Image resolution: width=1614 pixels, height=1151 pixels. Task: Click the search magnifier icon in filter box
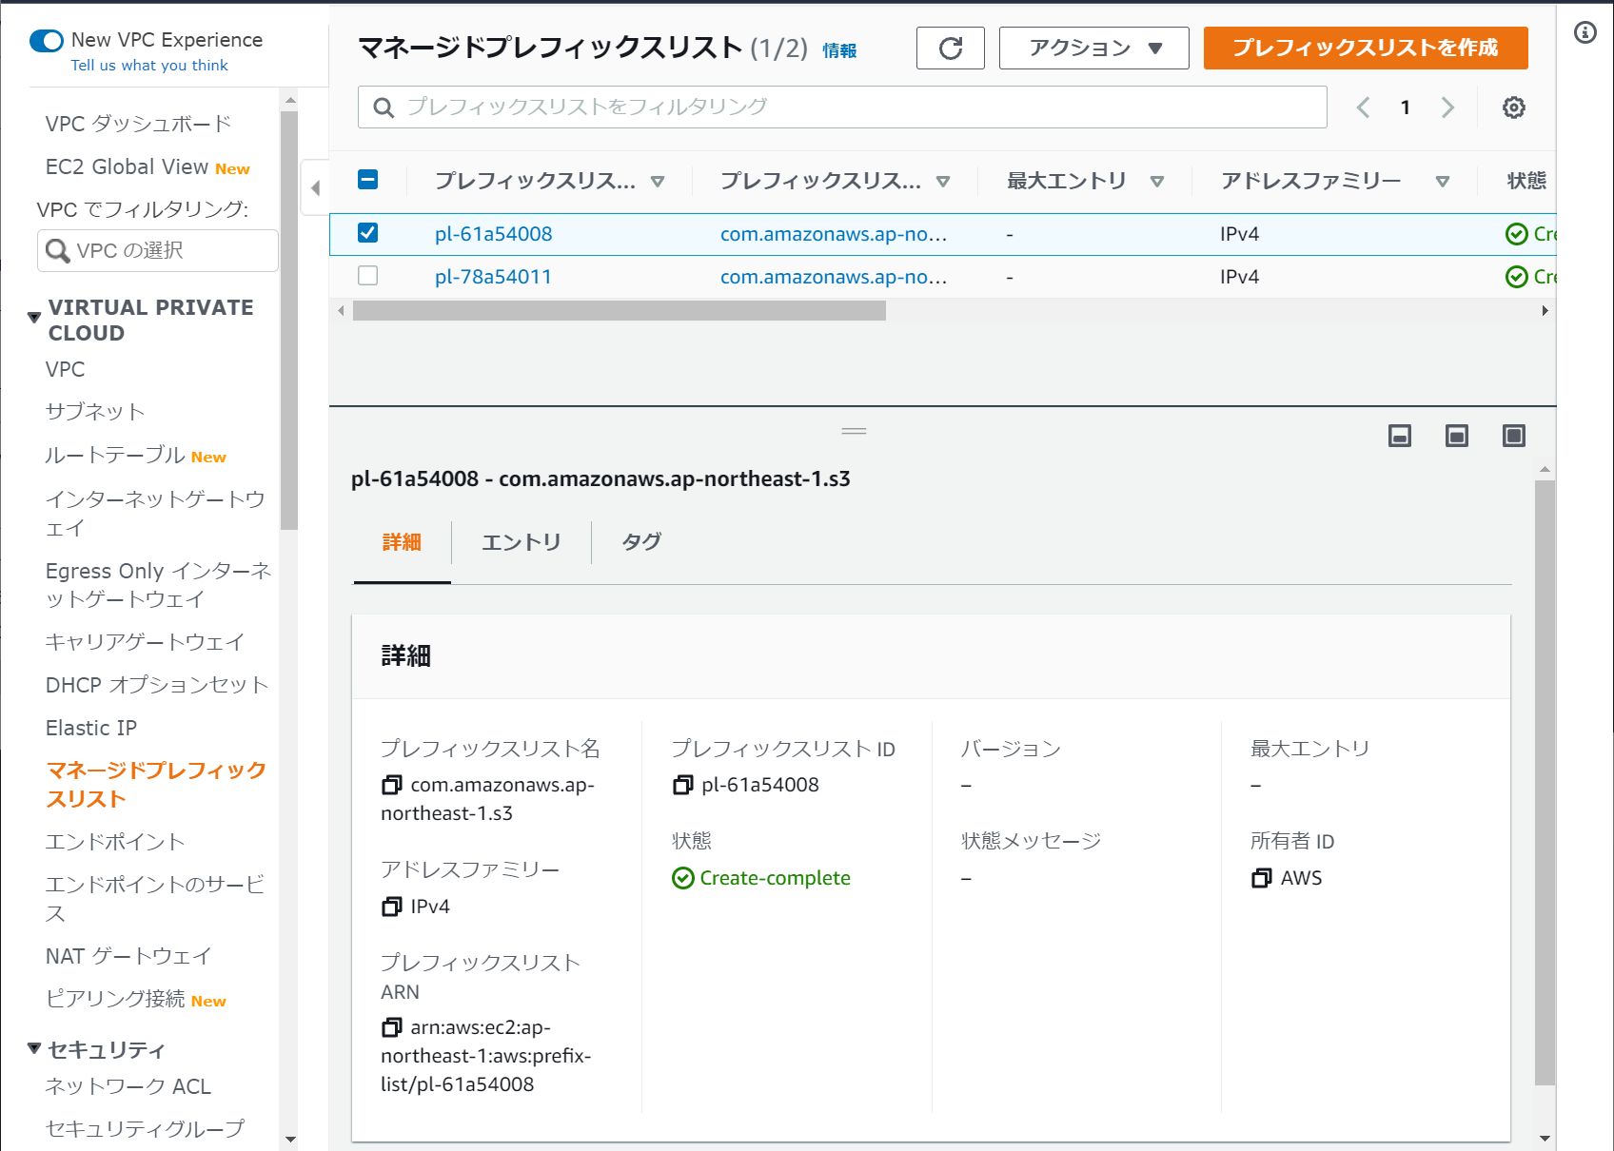(x=384, y=107)
